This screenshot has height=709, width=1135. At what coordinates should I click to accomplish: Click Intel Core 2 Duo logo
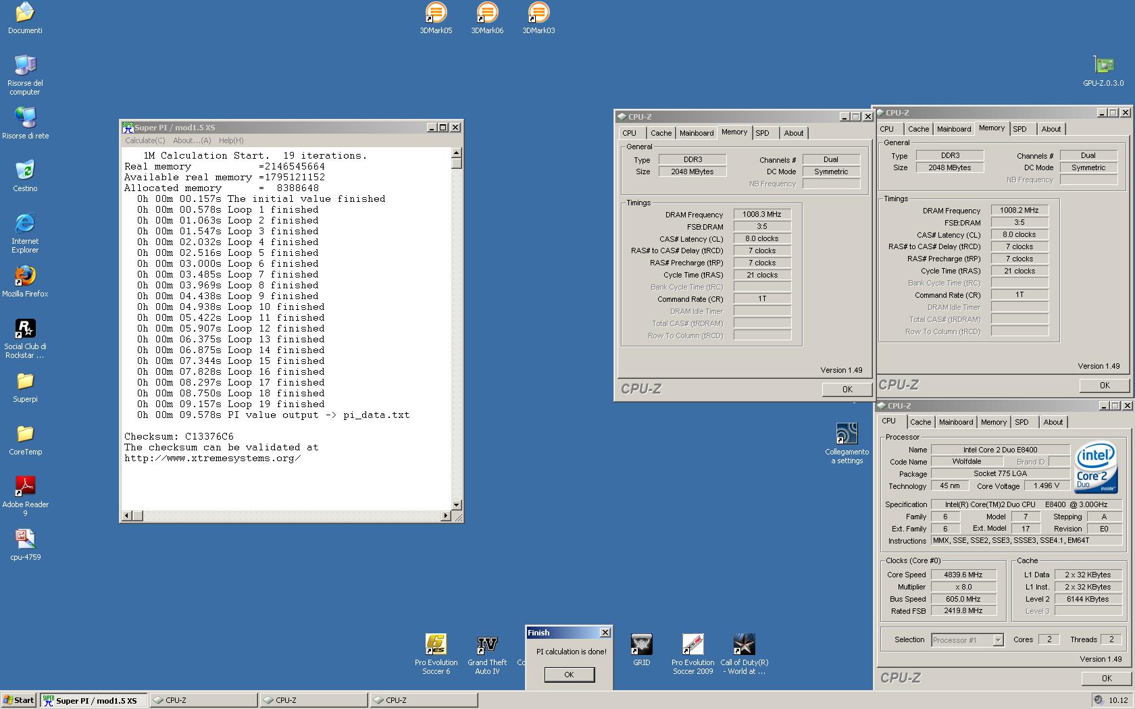click(x=1096, y=469)
